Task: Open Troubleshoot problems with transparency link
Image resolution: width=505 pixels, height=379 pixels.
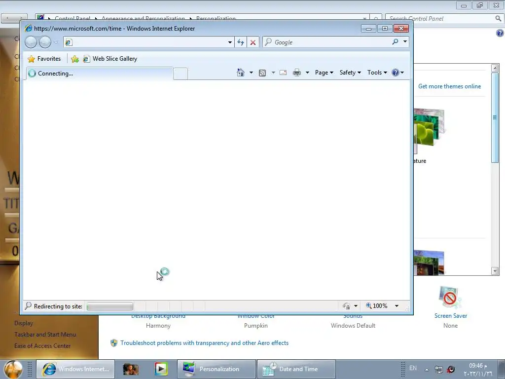Action: point(204,343)
